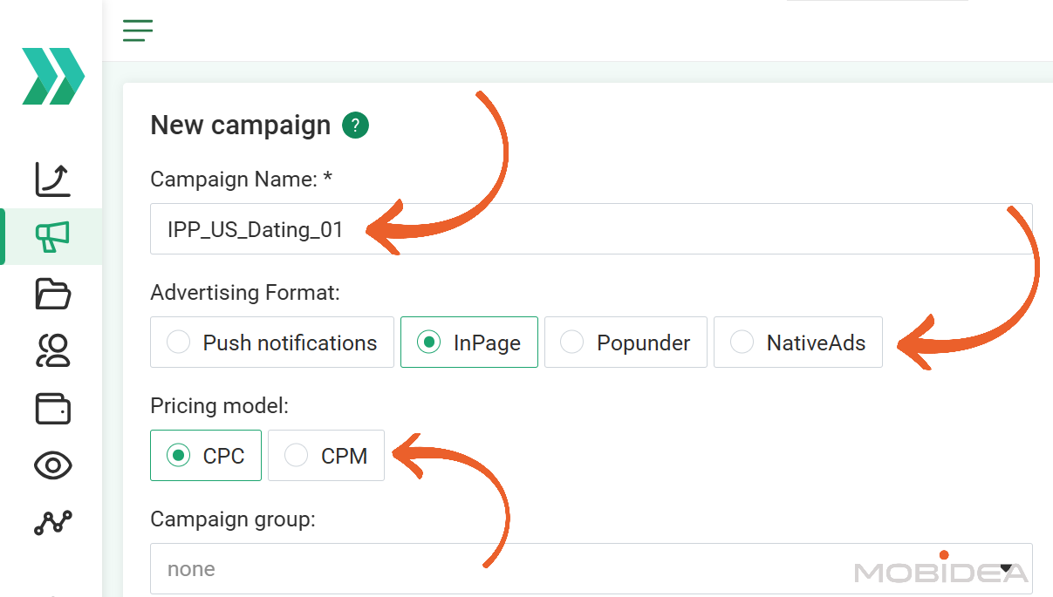Click the green question mark help icon

[356, 126]
